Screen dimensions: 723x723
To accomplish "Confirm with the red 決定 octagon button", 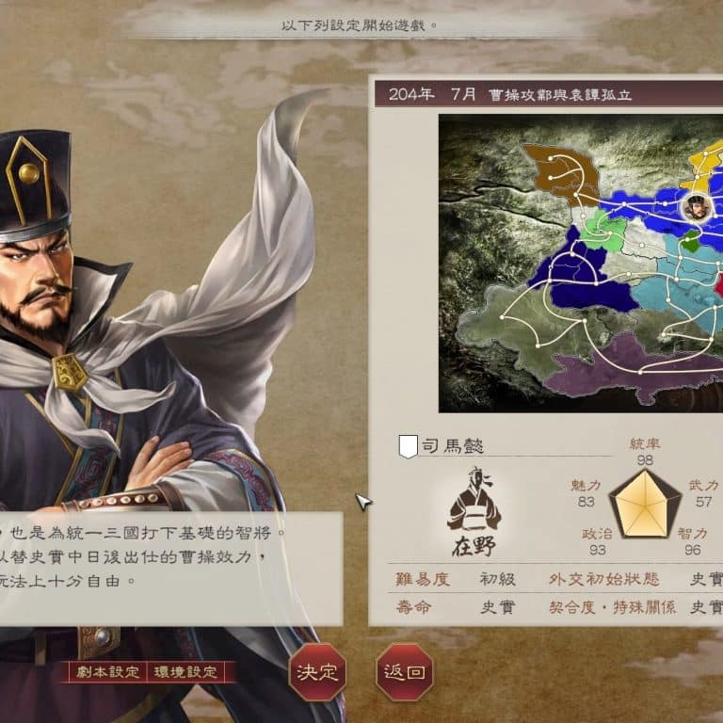I will pos(317,672).
